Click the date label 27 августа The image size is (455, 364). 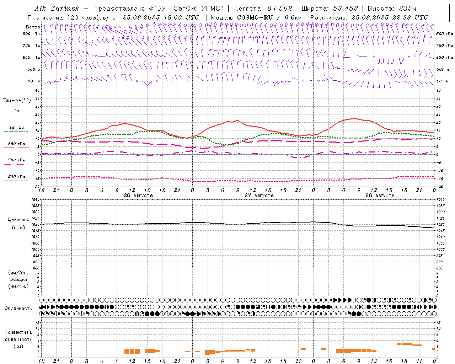(x=259, y=196)
